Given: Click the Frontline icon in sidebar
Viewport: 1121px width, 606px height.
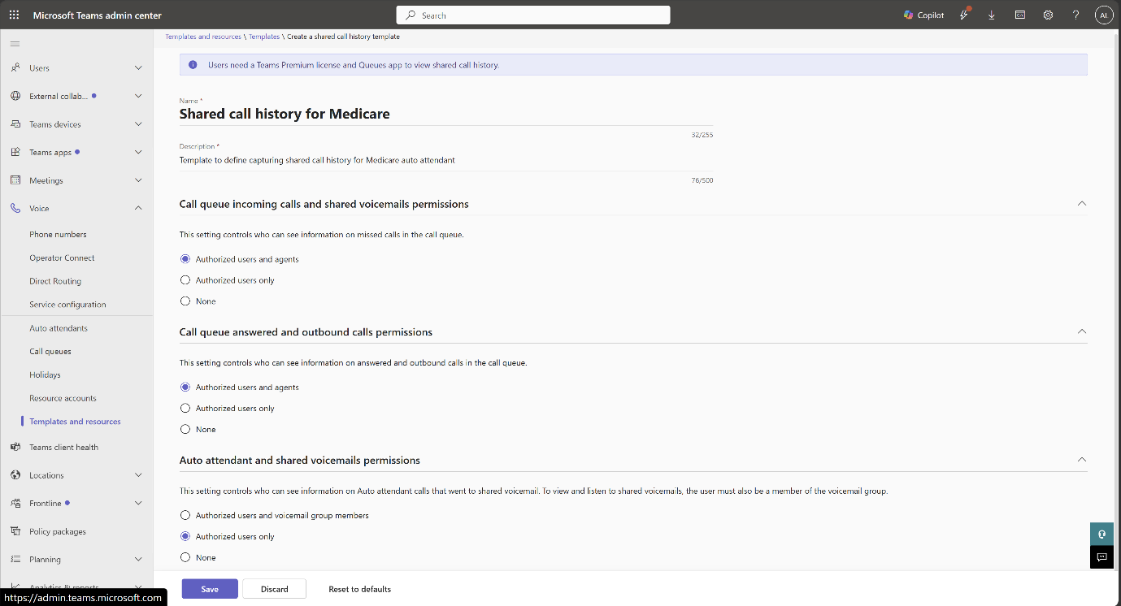Looking at the screenshot, I should point(15,504).
